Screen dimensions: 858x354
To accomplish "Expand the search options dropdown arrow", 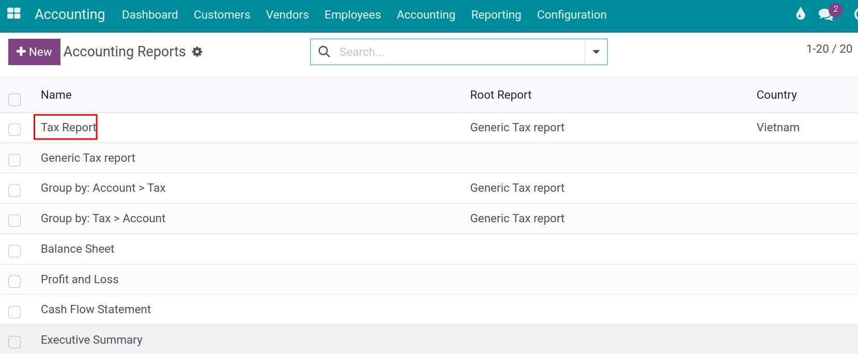I will click(x=596, y=52).
